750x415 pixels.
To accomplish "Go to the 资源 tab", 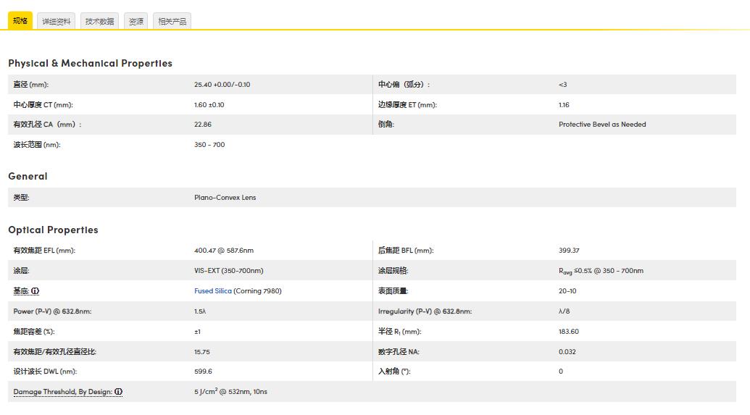I will click(x=136, y=22).
